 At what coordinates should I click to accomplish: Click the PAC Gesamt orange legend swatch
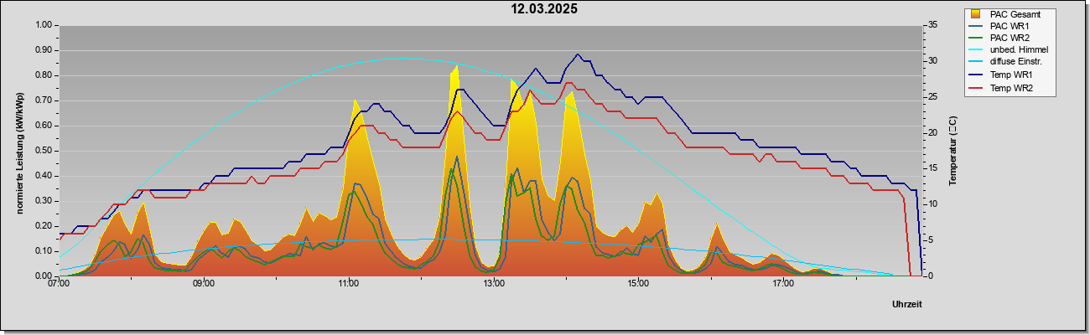(976, 13)
